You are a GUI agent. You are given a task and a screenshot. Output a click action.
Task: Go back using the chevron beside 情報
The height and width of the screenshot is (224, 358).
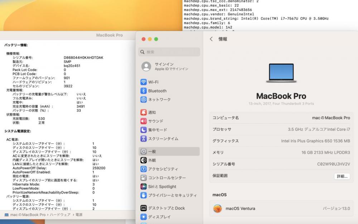(x=211, y=39)
